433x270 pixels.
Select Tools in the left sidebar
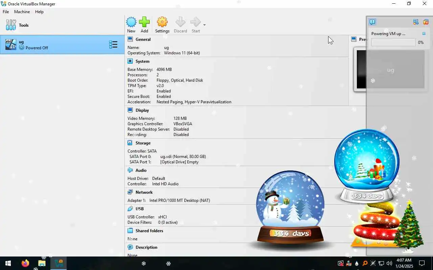point(62,25)
